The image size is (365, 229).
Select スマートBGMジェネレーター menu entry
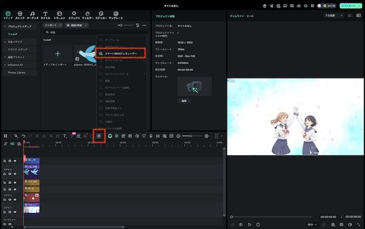click(121, 53)
